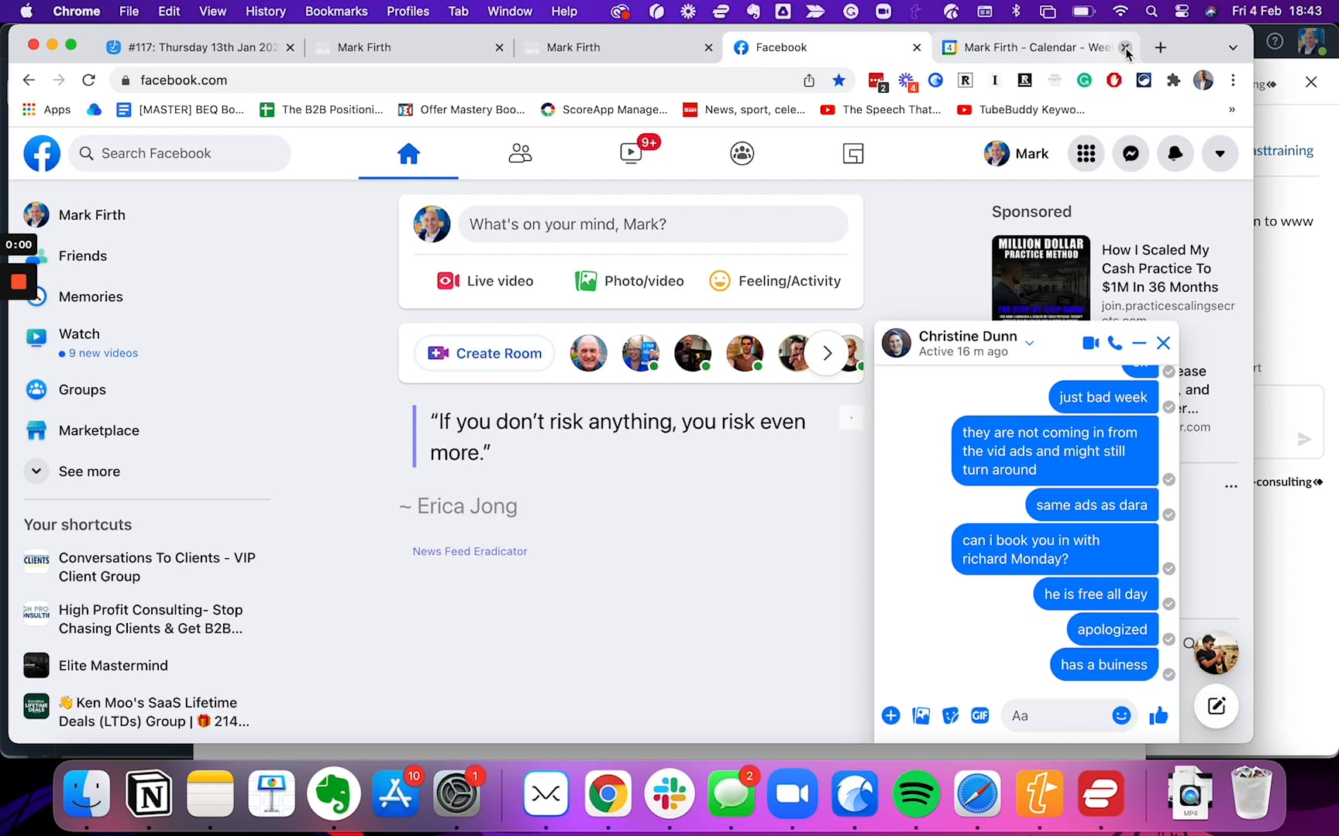The height and width of the screenshot is (836, 1339).
Task: Open the GIF picker in chat
Action: point(979,715)
